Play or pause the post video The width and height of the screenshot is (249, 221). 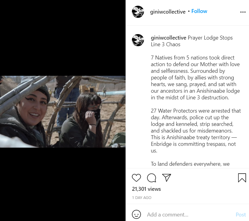(63, 112)
